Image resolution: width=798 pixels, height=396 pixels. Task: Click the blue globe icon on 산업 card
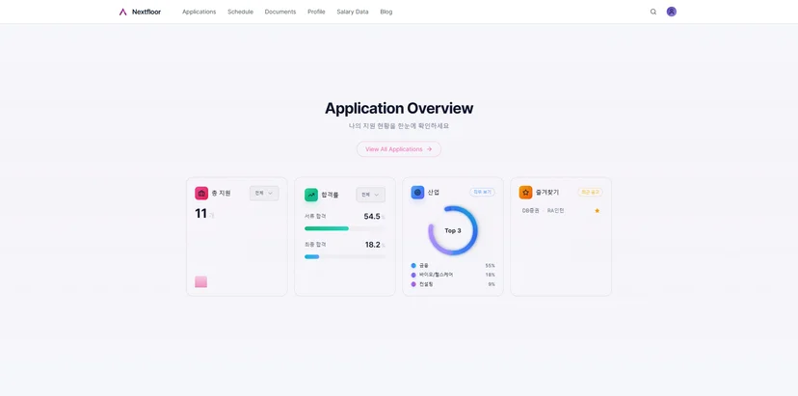pyautogui.click(x=417, y=193)
